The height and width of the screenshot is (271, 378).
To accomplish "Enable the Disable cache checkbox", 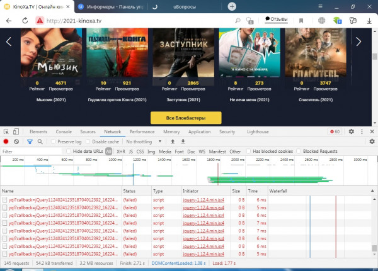I will pos(88,141).
